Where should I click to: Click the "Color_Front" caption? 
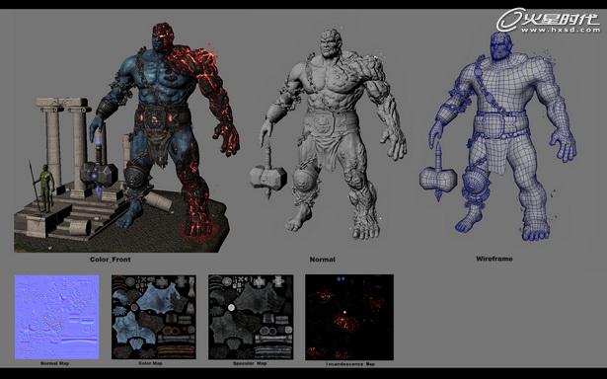(111, 260)
